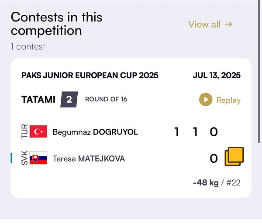Click the tatami number 2 badge
The image size is (262, 224).
coord(69,100)
